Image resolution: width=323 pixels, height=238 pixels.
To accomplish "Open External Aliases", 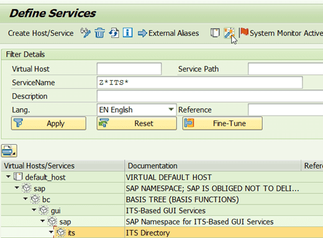I will [x=168, y=33].
